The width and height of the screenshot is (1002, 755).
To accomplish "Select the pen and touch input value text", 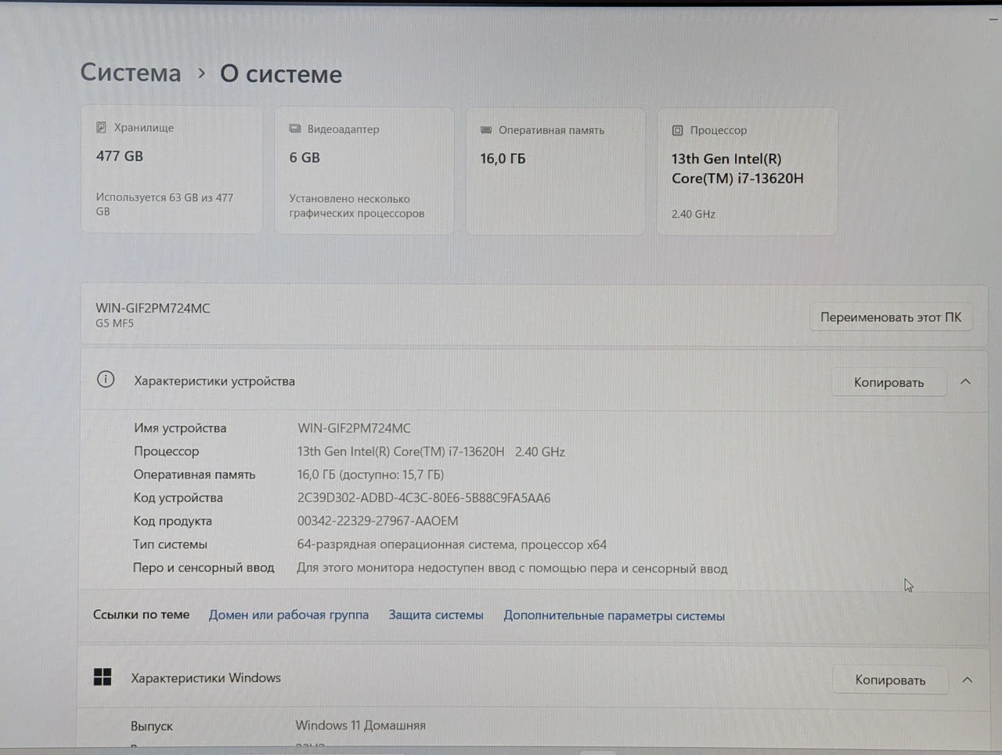I will pos(512,568).
